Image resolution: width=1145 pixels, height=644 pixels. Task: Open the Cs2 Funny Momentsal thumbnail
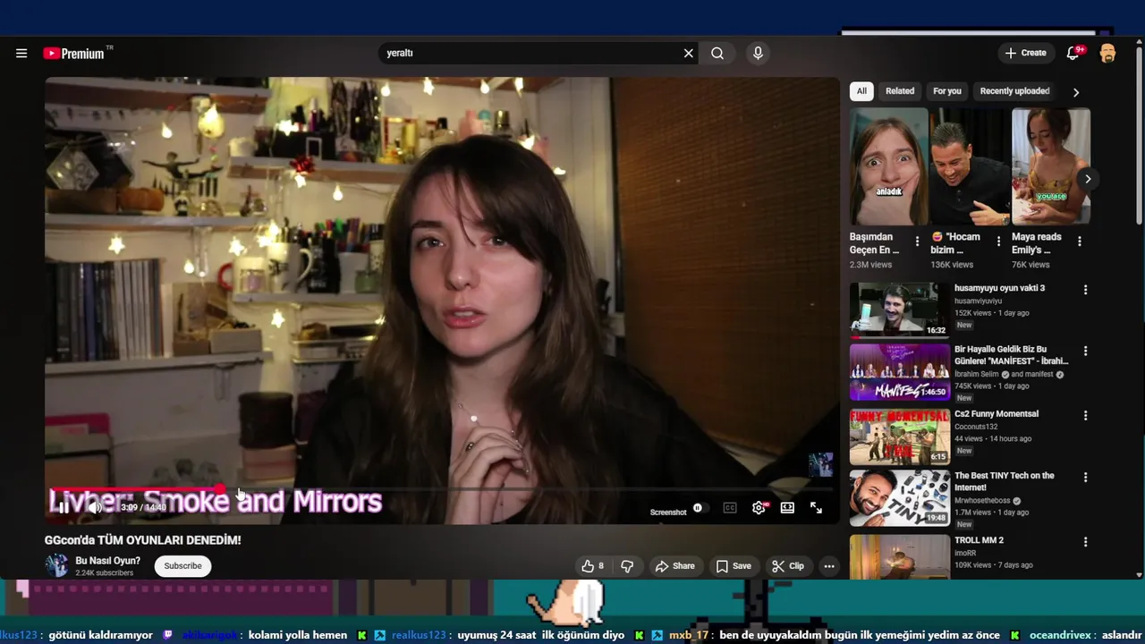900,437
